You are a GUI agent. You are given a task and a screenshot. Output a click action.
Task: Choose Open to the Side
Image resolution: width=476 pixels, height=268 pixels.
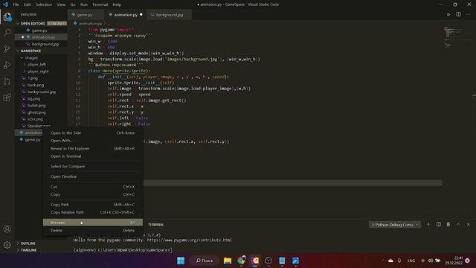(x=92, y=133)
